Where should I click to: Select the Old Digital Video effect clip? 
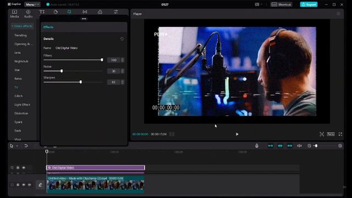pyautogui.click(x=96, y=168)
